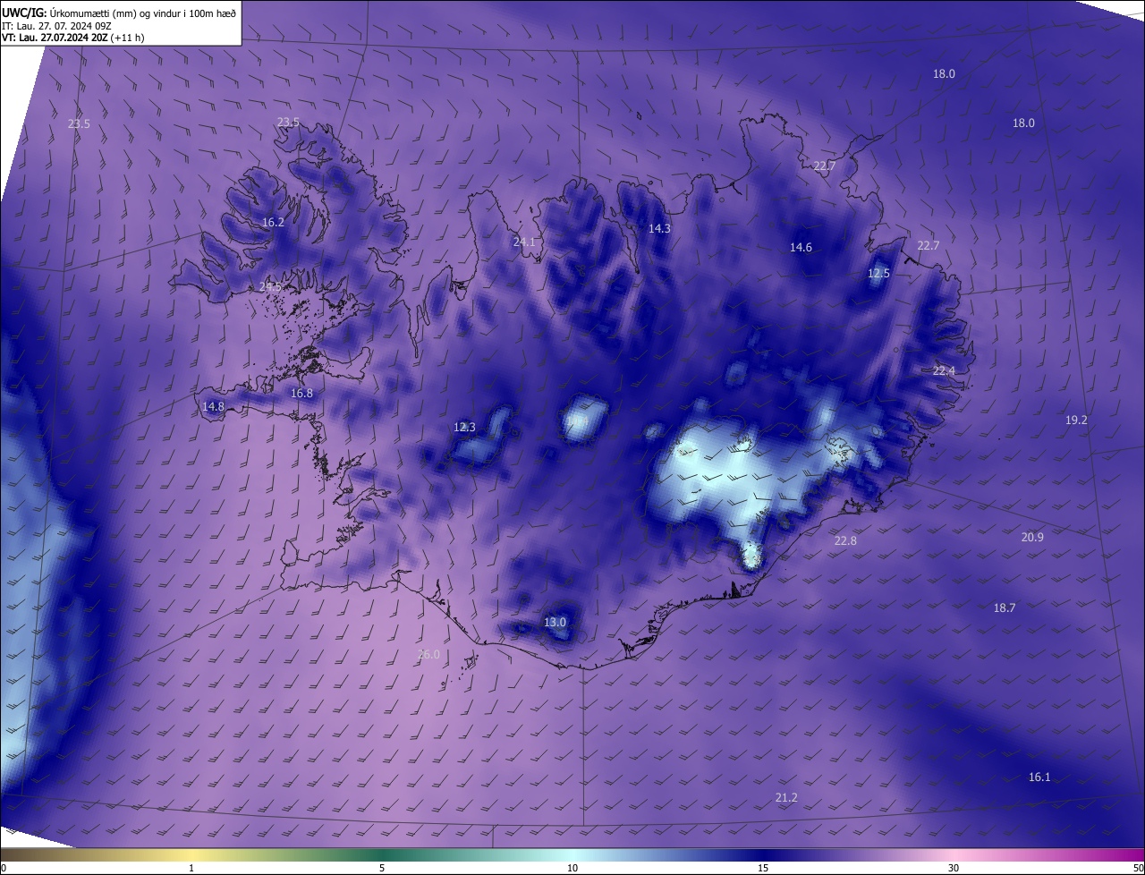This screenshot has height=875, width=1145.
Task: Click the 30 tick on the color scale
Action: [x=954, y=868]
